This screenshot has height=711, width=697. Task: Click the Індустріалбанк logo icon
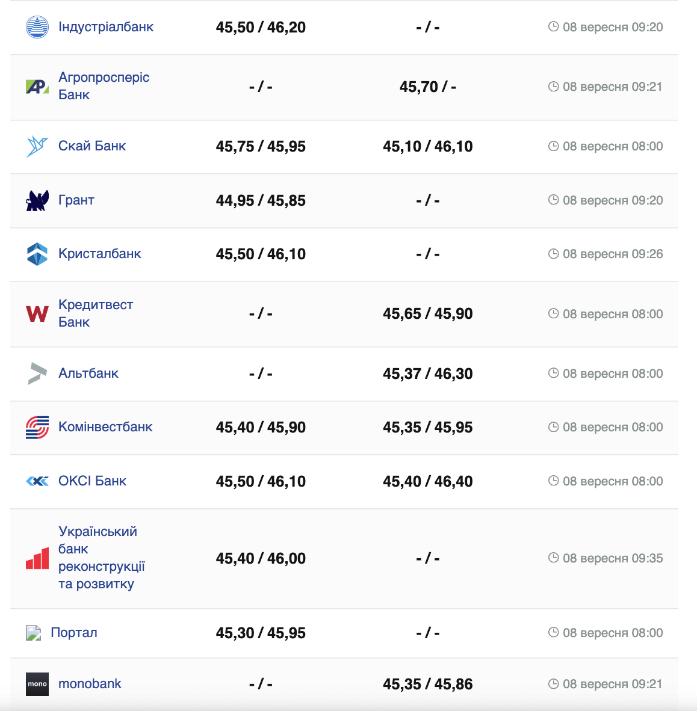pyautogui.click(x=37, y=27)
